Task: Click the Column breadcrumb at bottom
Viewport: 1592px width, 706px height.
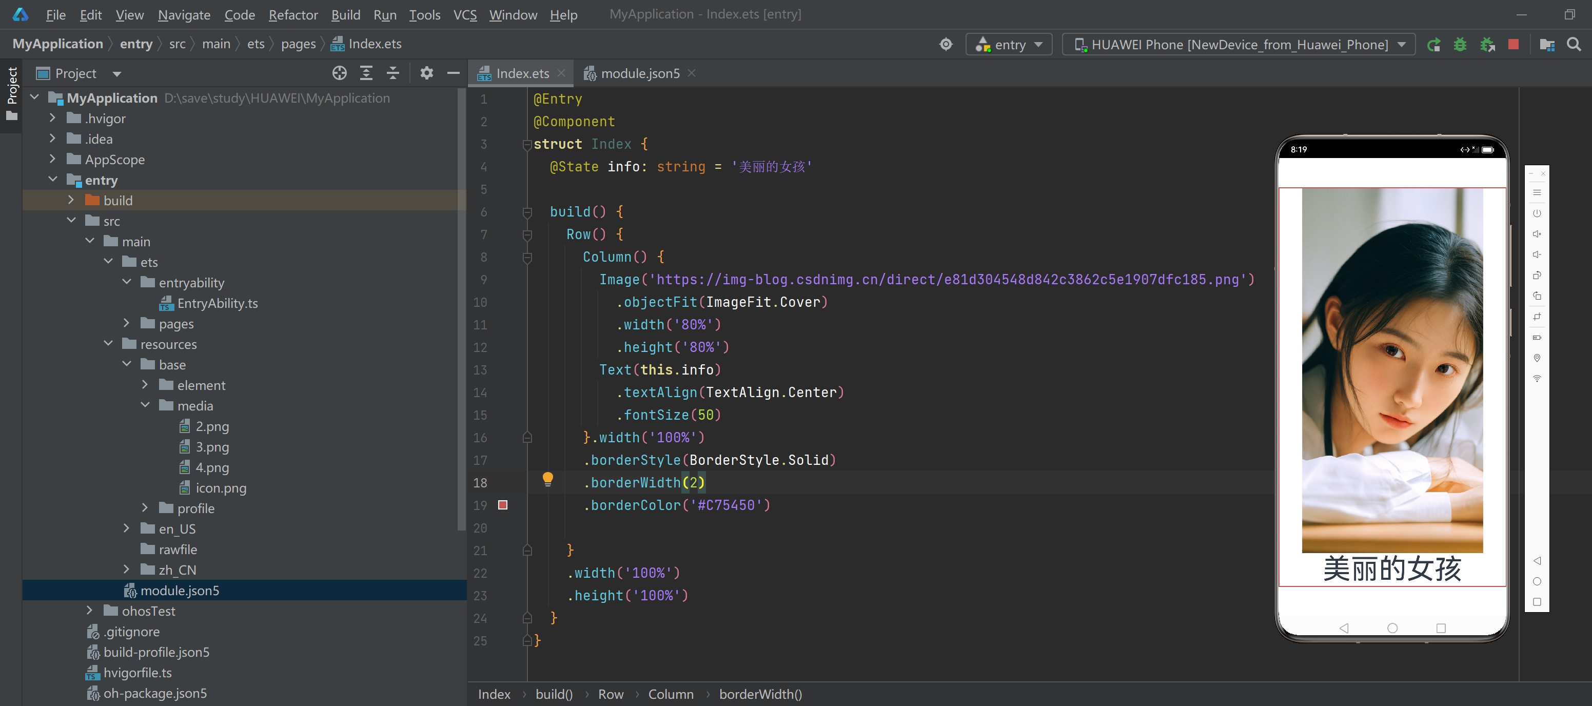Action: [671, 694]
